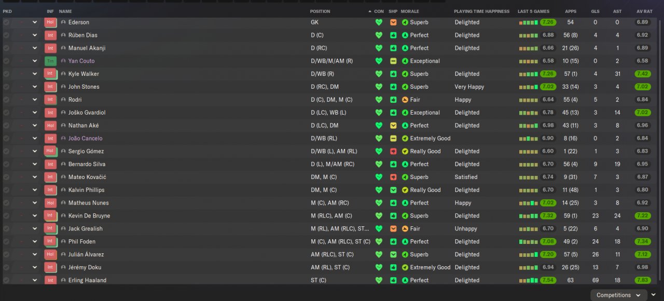Toggle the picked checkbox for Phil Foden
The width and height of the screenshot is (664, 301).
(6, 242)
